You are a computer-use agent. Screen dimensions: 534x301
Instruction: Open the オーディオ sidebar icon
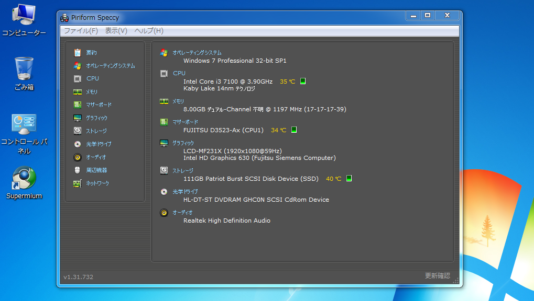point(78,157)
